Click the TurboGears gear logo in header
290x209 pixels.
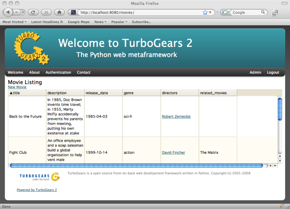pos(31,48)
